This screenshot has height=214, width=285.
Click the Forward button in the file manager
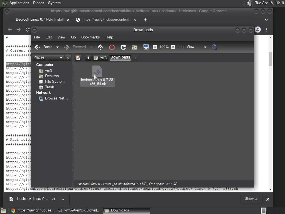click(x=75, y=47)
